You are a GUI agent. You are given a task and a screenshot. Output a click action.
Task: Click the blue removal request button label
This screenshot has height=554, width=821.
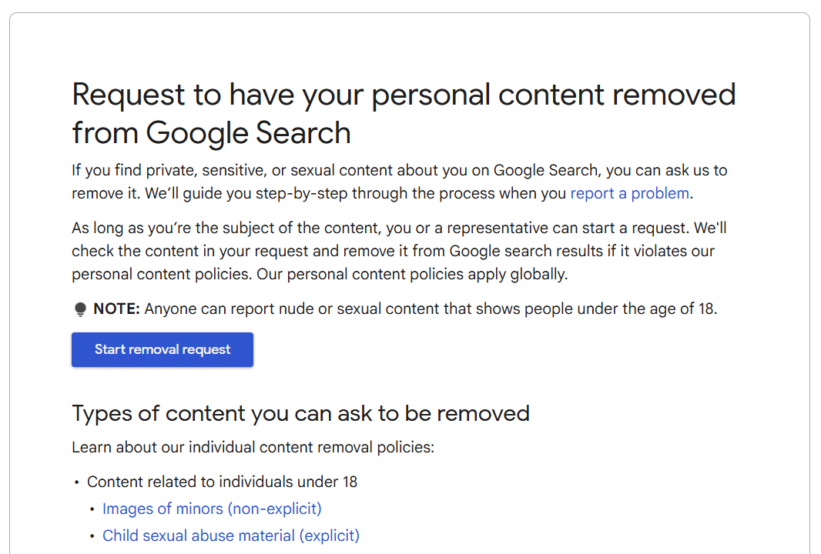[162, 349]
